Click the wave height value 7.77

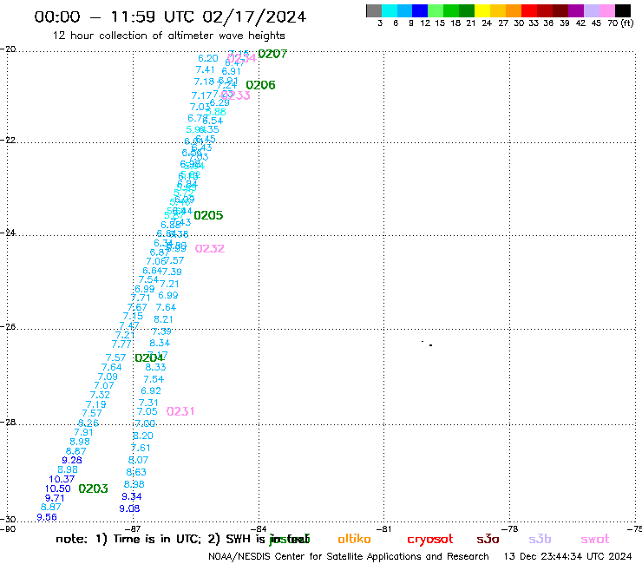pos(121,344)
